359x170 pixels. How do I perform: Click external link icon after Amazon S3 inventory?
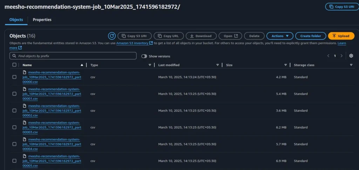[x=151, y=43]
